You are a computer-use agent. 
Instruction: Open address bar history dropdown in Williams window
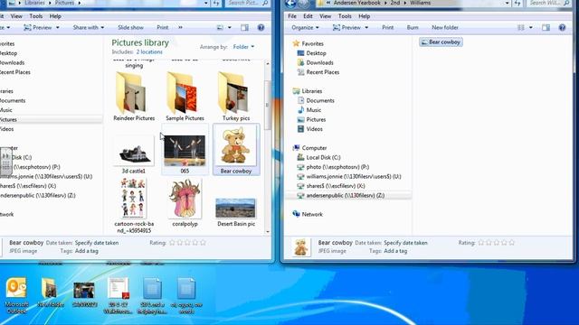tap(507, 3)
